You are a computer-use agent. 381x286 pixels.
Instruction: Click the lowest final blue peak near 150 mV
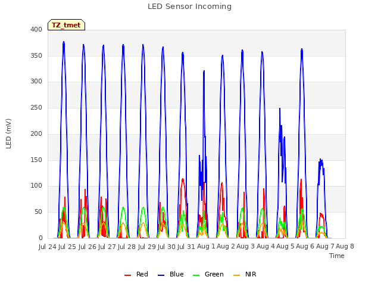(321, 160)
